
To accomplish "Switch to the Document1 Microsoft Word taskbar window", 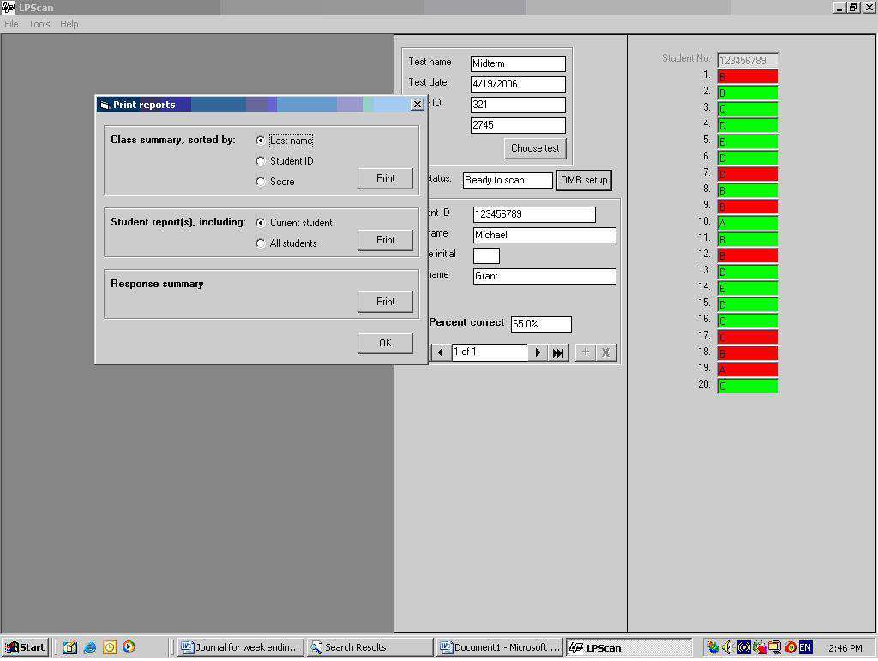I will pyautogui.click(x=500, y=647).
